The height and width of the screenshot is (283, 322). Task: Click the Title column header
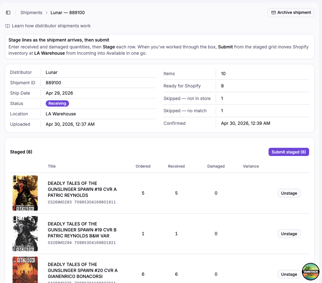(52, 166)
